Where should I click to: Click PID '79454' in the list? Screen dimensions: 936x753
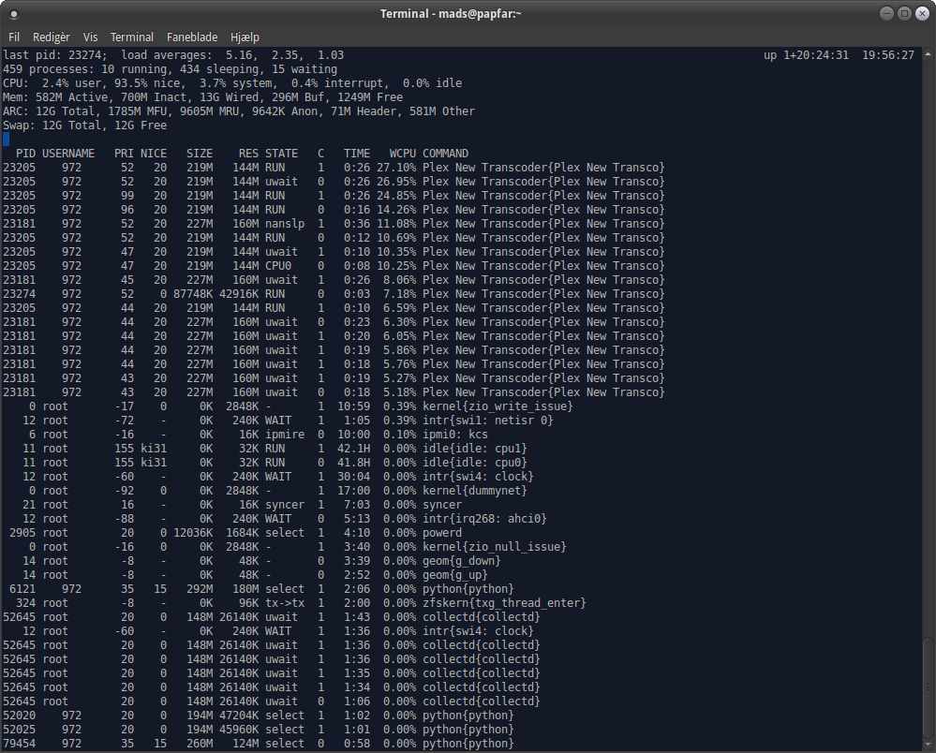pyautogui.click(x=19, y=744)
